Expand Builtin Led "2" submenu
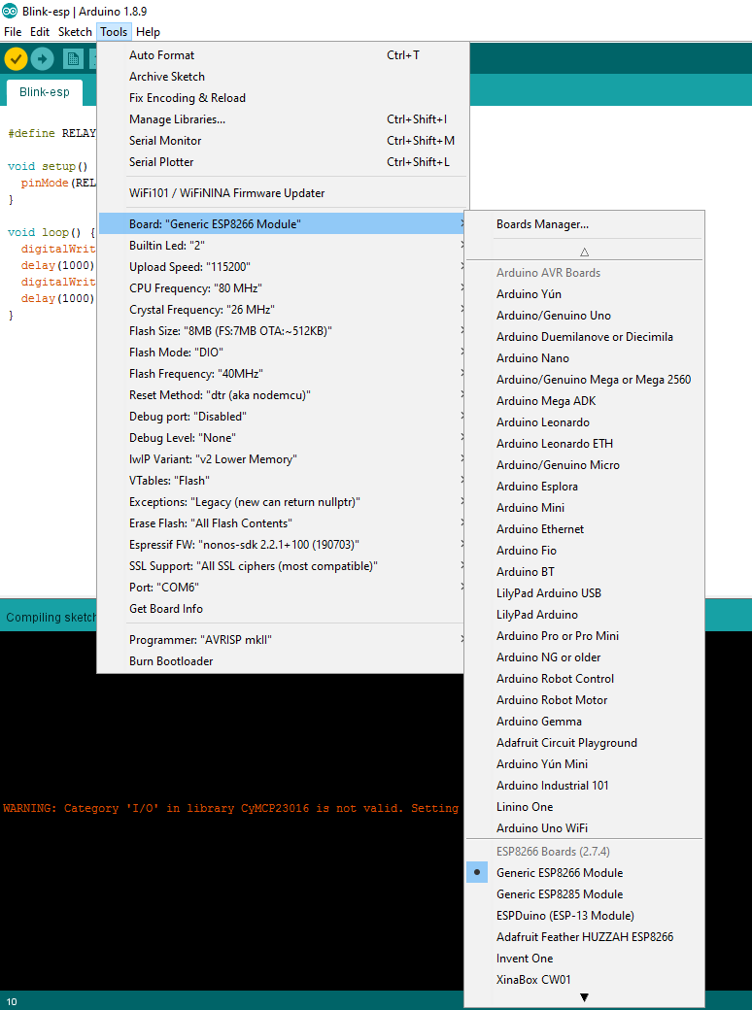 click(x=282, y=246)
